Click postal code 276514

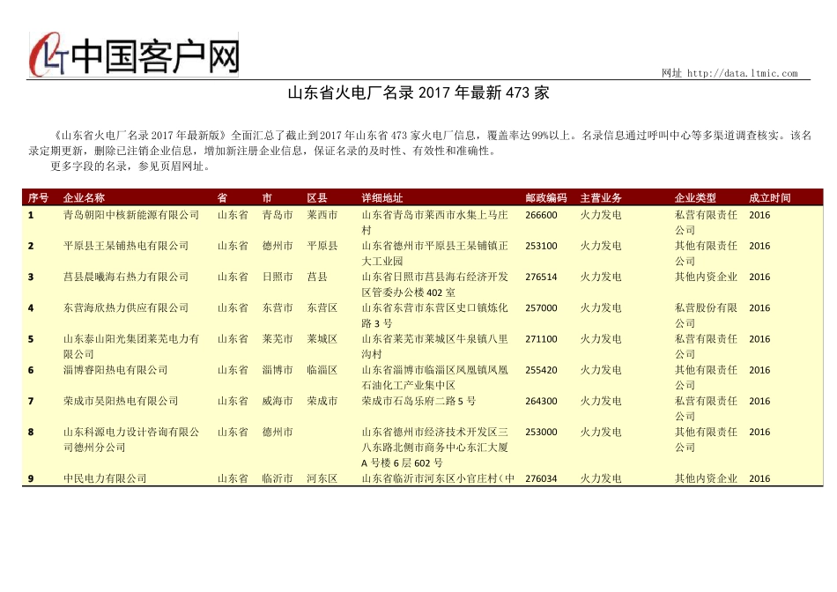(541, 277)
